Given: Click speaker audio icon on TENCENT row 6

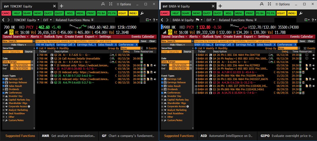Looking at the screenshot, I should pyautogui.click(x=155, y=72).
